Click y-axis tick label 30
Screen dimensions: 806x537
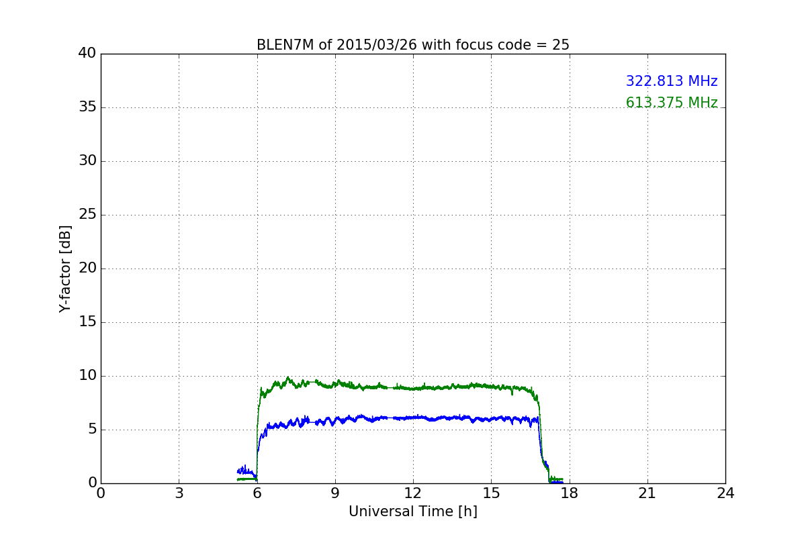pyautogui.click(x=87, y=161)
